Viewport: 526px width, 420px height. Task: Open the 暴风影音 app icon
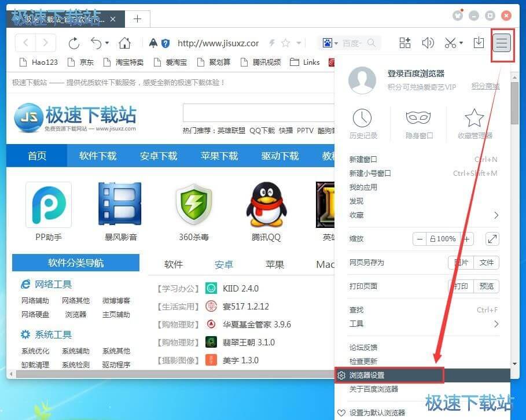pos(120,204)
